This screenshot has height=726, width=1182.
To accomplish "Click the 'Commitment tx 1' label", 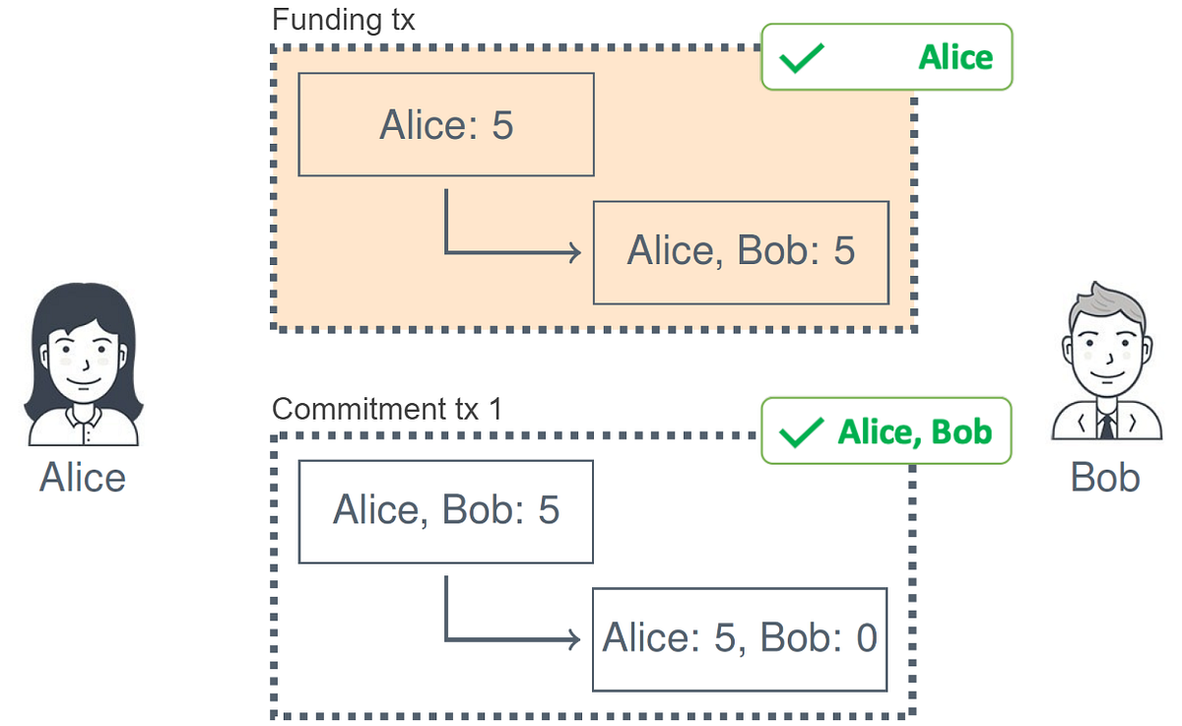I will [386, 408].
